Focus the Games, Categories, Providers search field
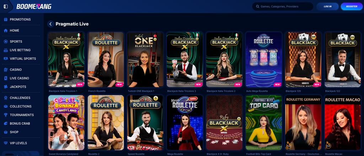 (283, 6)
